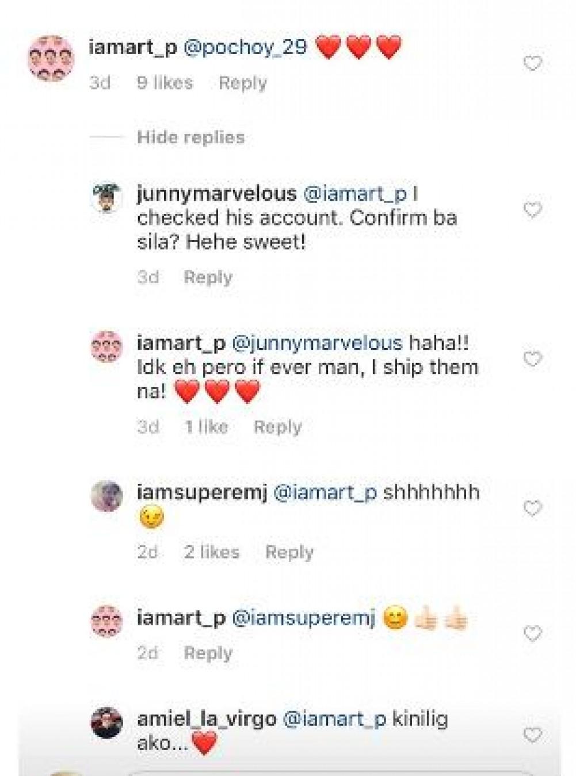
Task: Open amiel_la_virgo's username link
Action: click(x=207, y=719)
